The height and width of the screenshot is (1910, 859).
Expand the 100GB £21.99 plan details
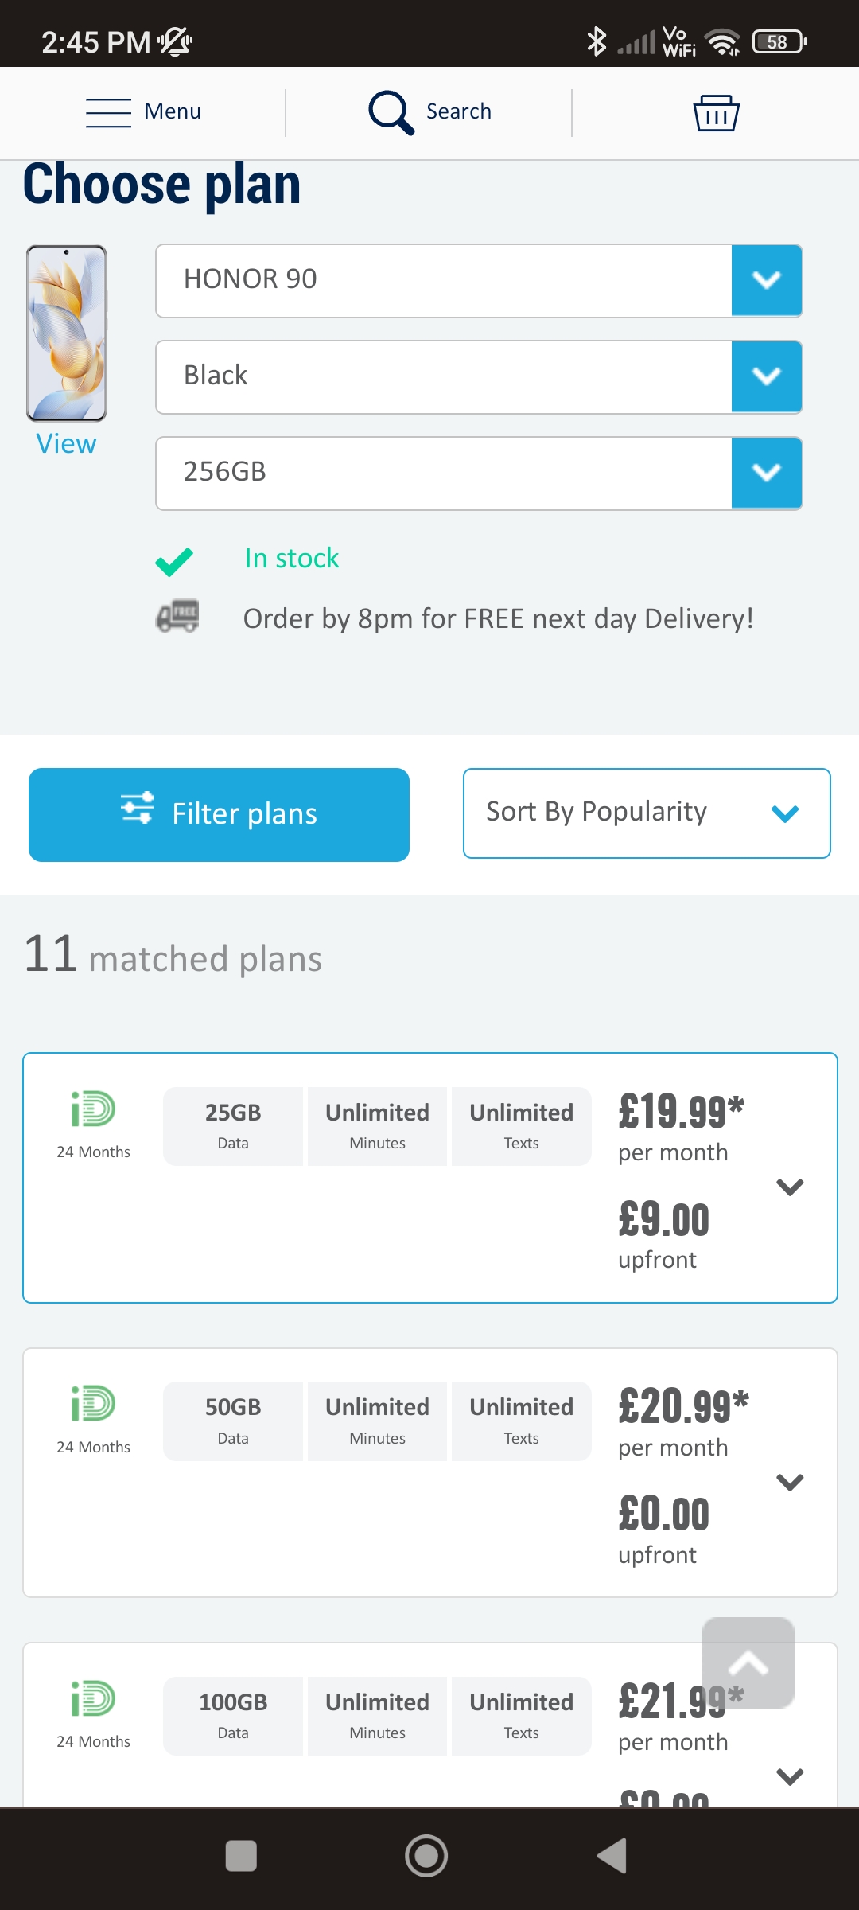tap(790, 1776)
